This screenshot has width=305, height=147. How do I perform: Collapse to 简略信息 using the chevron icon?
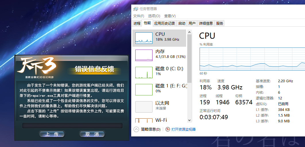136,129
